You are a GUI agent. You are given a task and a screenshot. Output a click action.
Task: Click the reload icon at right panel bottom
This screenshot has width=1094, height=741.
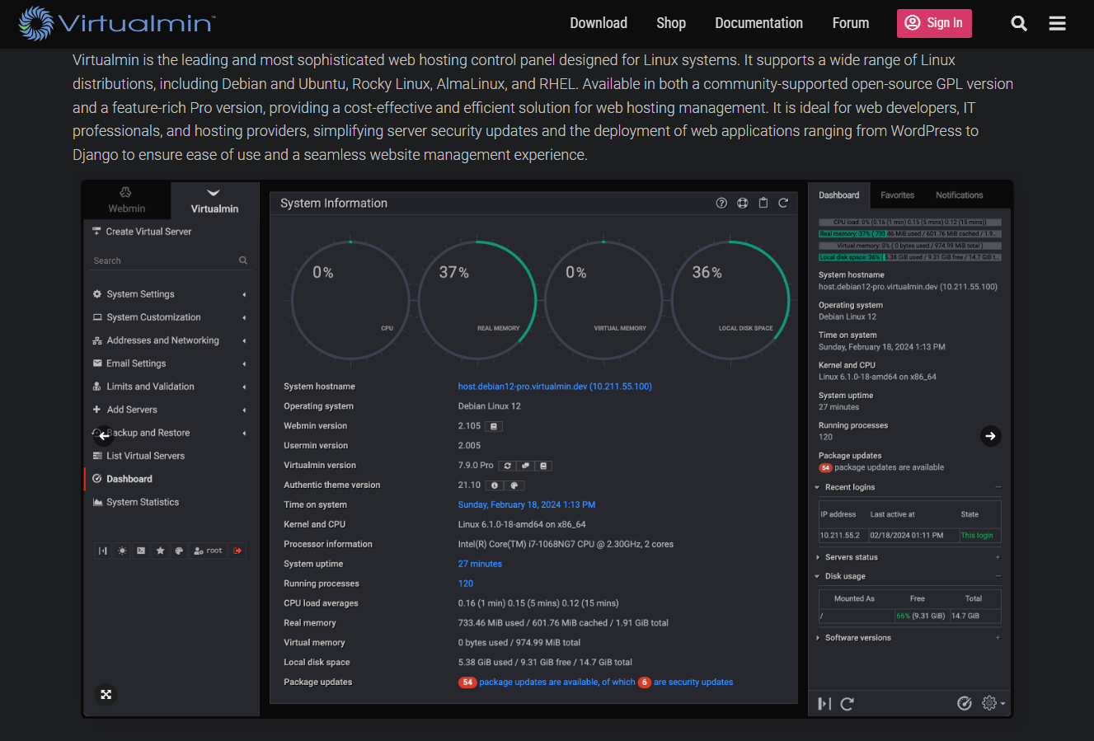pyautogui.click(x=847, y=703)
